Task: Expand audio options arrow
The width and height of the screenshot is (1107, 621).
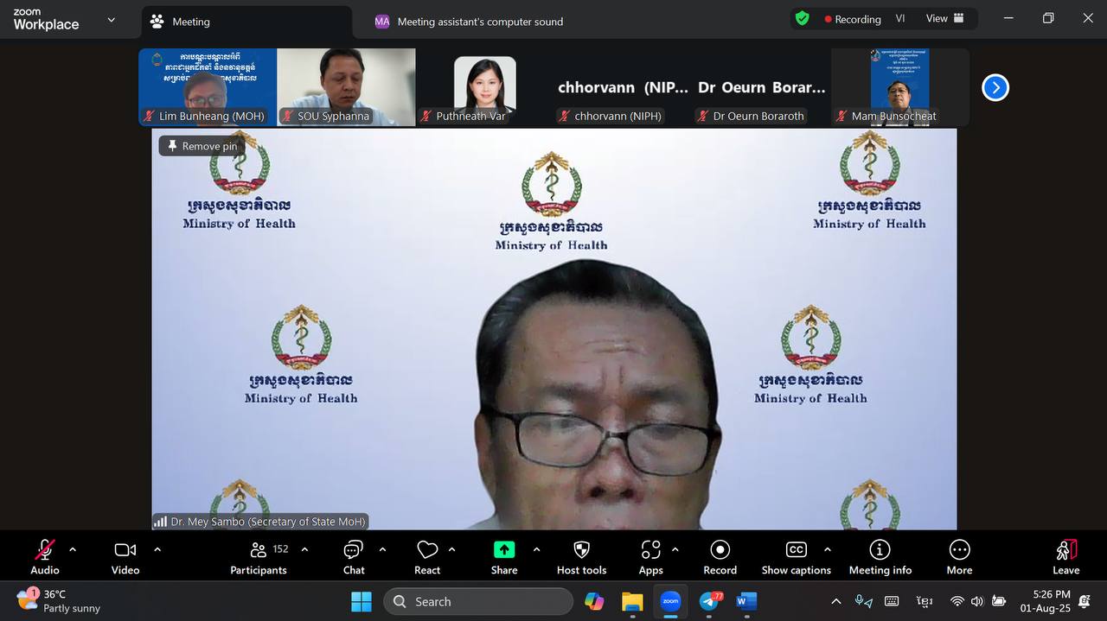Action: (73, 549)
